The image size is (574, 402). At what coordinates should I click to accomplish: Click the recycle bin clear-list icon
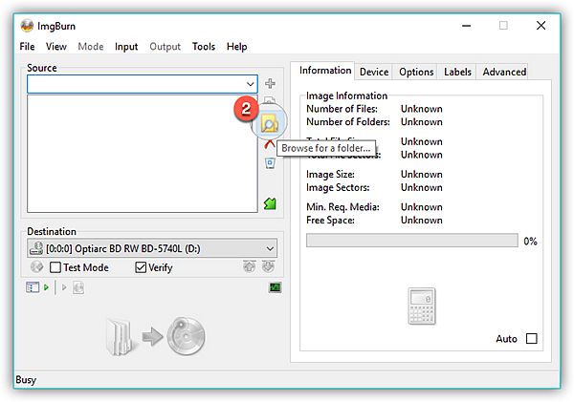pos(270,163)
